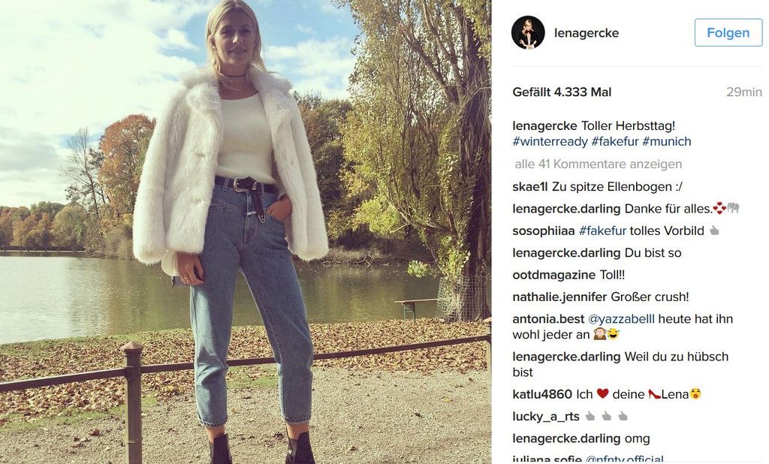
Task: Open antonia.best commenter profile
Action: (x=548, y=319)
